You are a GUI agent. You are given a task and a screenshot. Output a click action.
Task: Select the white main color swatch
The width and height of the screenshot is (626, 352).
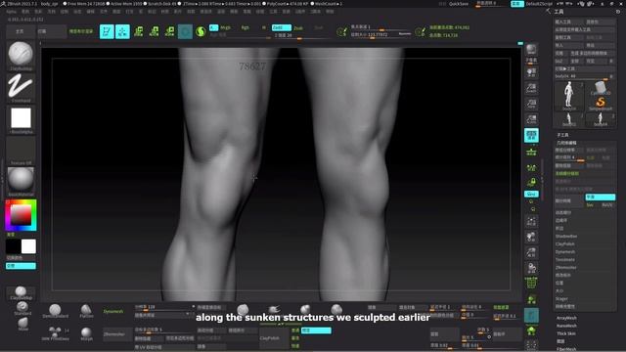tap(28, 246)
